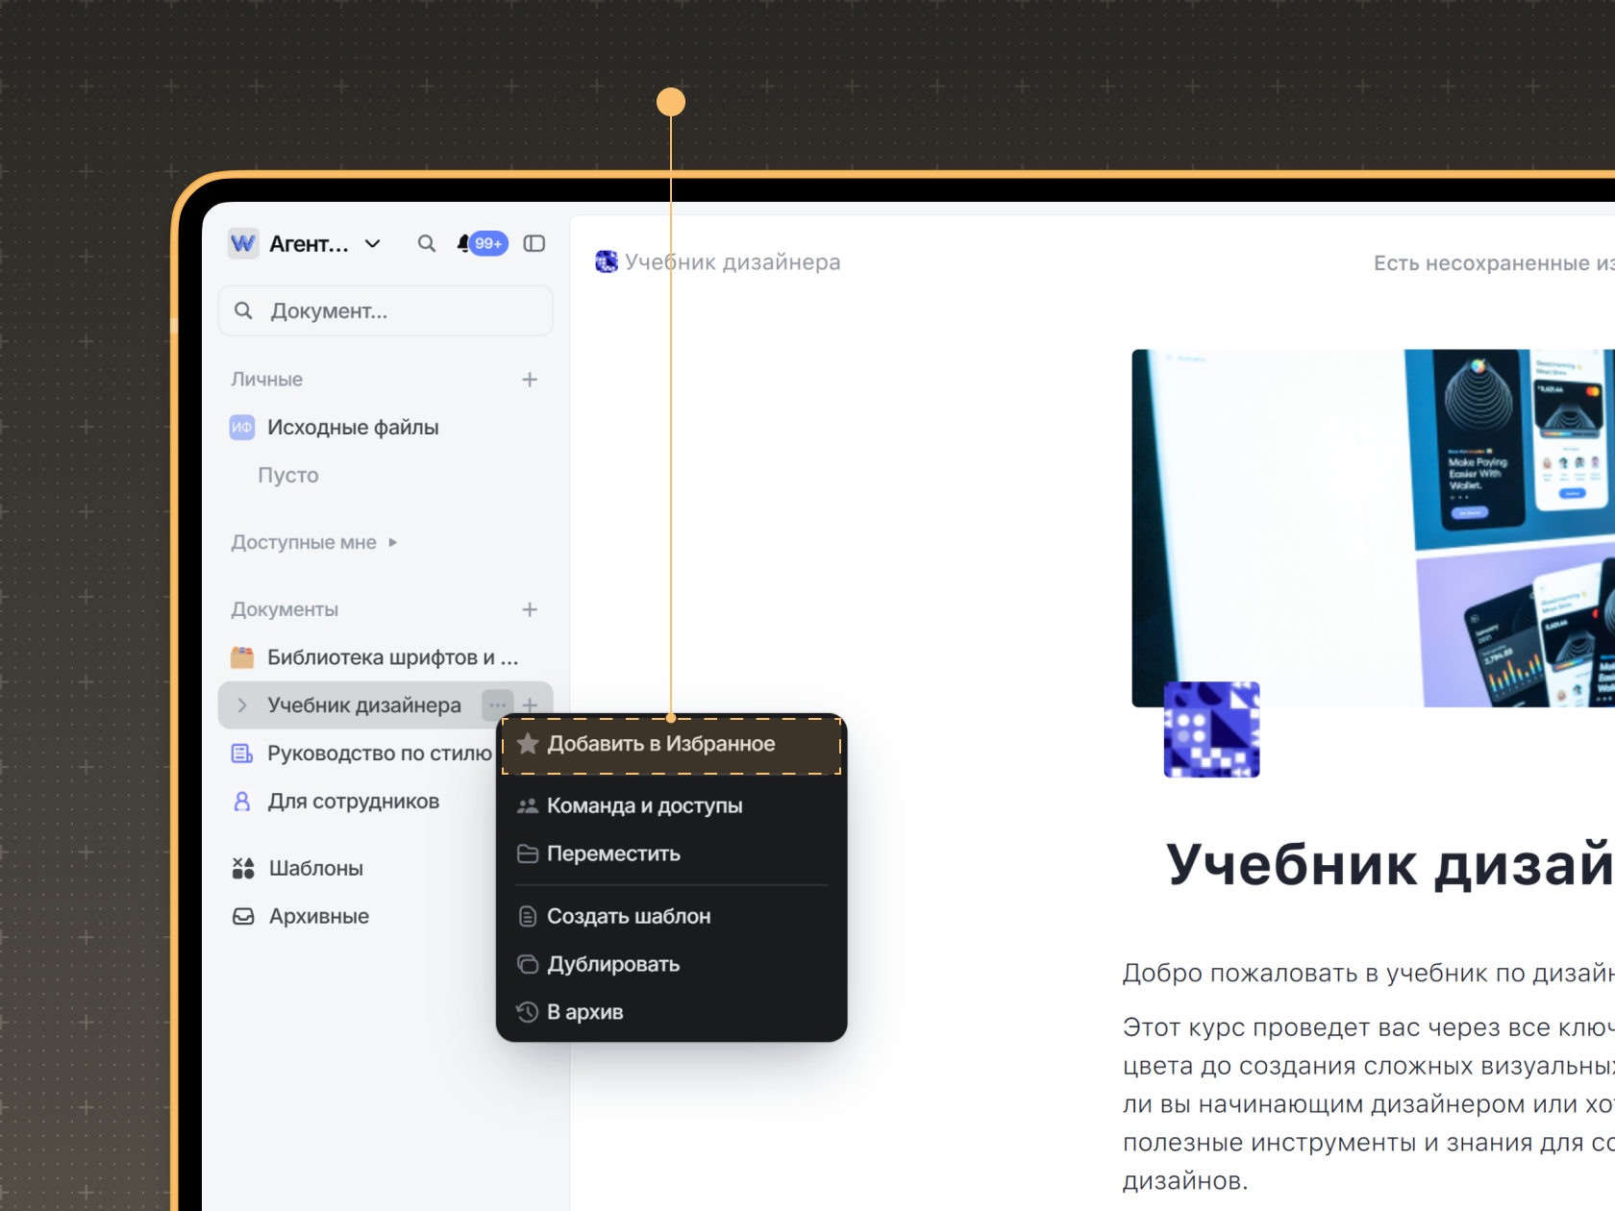Choose Команда и доступы from context menu
The height and width of the screenshot is (1211, 1615).
[644, 806]
